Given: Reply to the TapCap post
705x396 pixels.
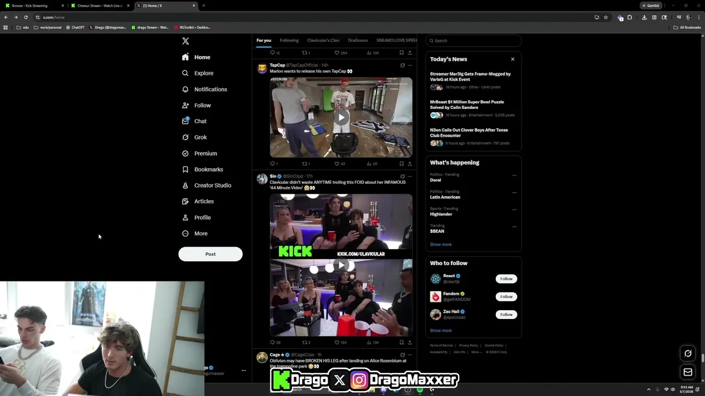Looking at the screenshot, I should click(x=274, y=164).
